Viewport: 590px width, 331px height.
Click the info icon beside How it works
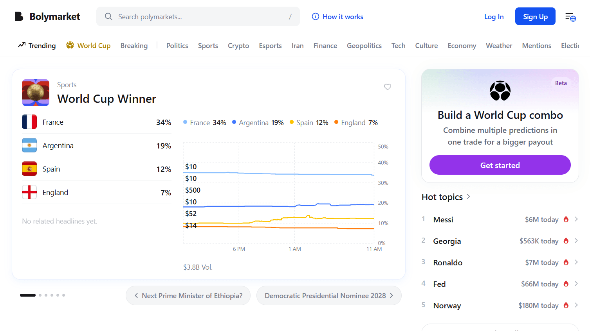[x=315, y=16]
